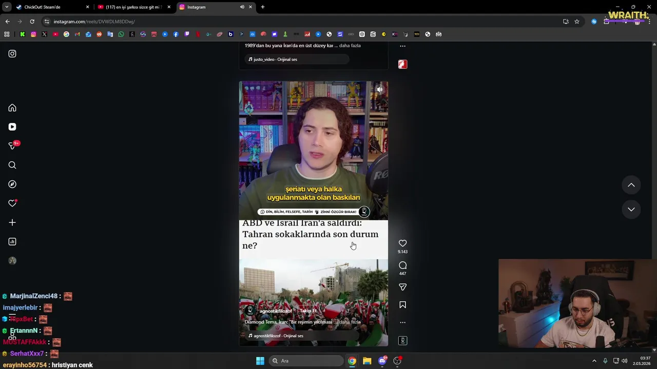The width and height of the screenshot is (657, 369).
Task: Mute the Instagram tab via its speaker icon
Action: (242, 7)
